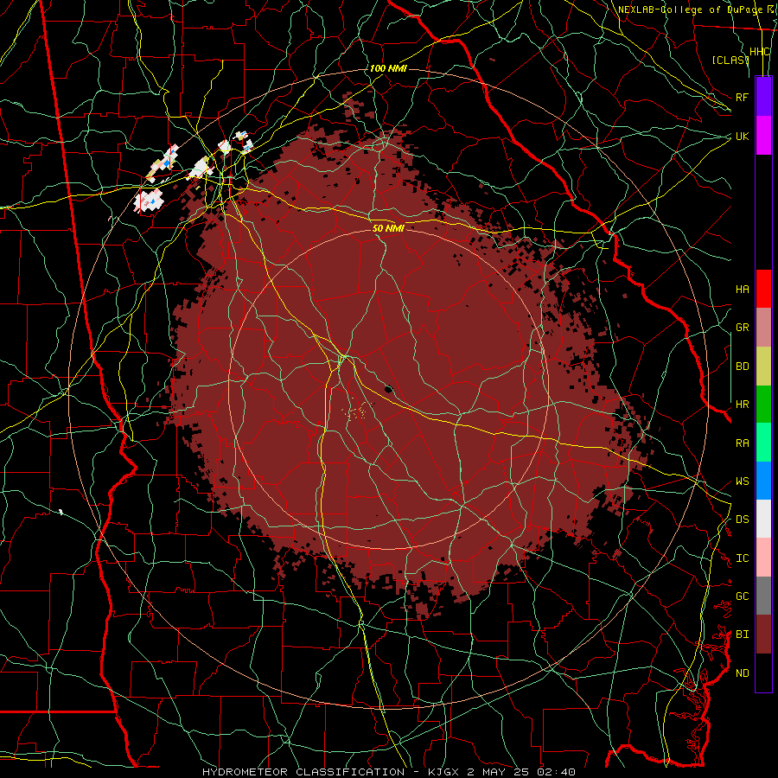Click the purple RF legend color swatch
The width and height of the screenshot is (778, 778).
763,97
